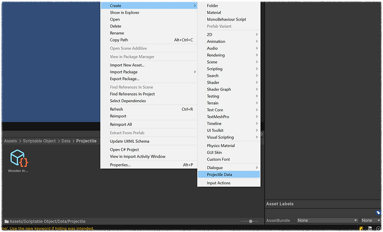This screenshot has height=232, width=383.
Task: Click Reimport All menu entry
Action: coord(149,125)
